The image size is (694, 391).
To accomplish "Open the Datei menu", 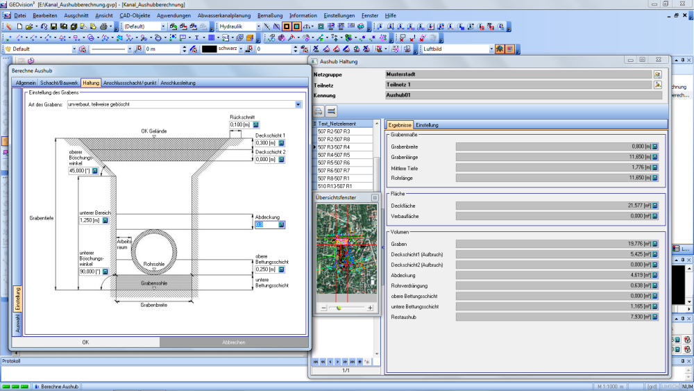I will tap(20, 15).
